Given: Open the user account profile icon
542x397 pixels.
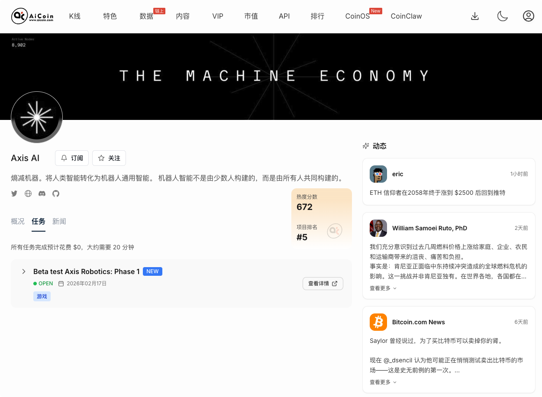Looking at the screenshot, I should click(x=529, y=16).
